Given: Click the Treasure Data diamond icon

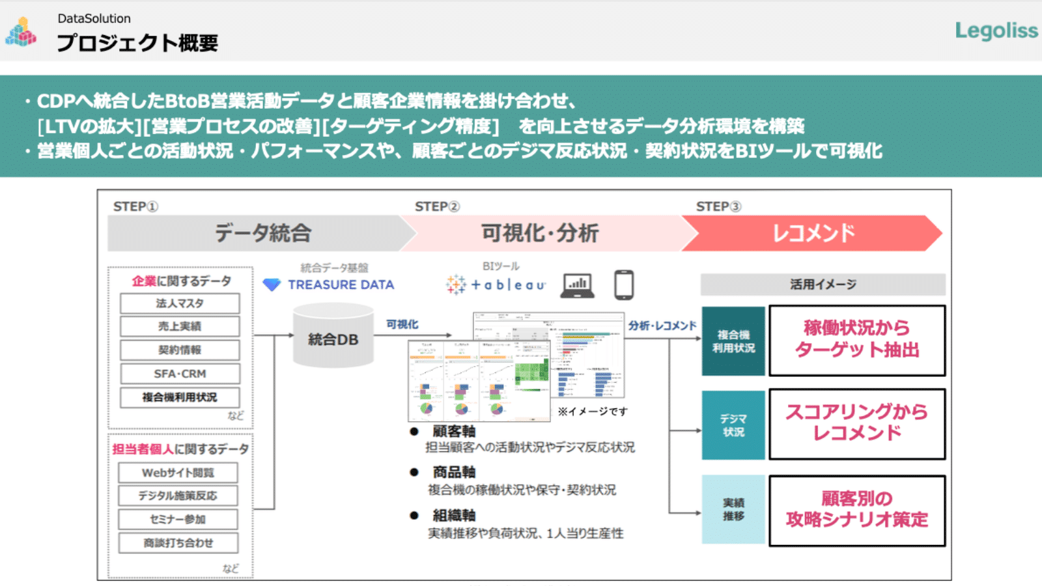Looking at the screenshot, I should click(272, 285).
